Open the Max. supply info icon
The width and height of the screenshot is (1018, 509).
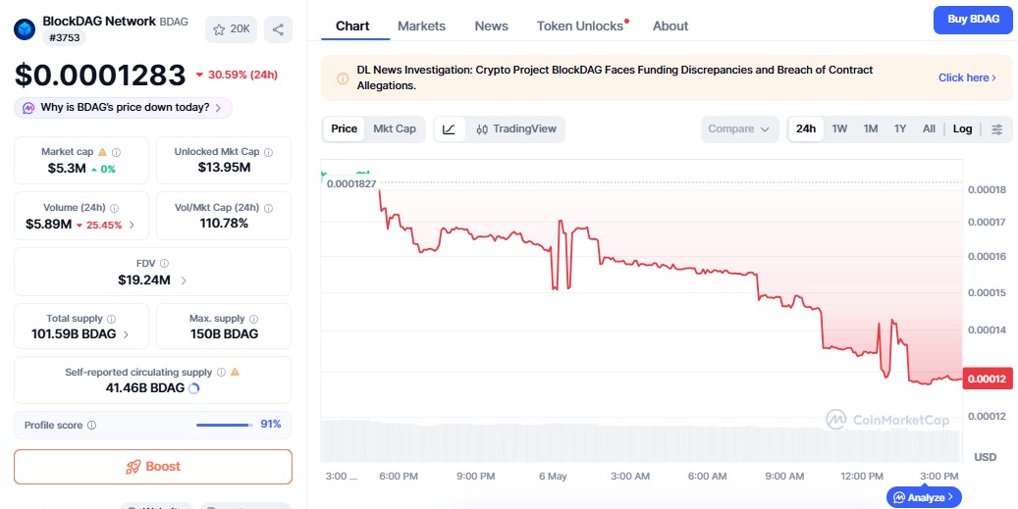(x=253, y=319)
